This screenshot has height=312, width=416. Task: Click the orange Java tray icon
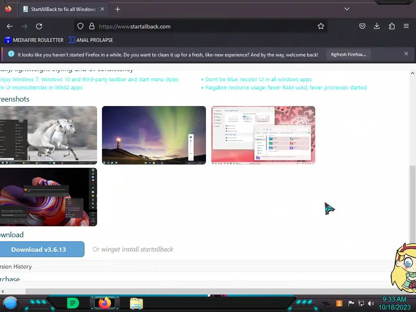point(339,303)
